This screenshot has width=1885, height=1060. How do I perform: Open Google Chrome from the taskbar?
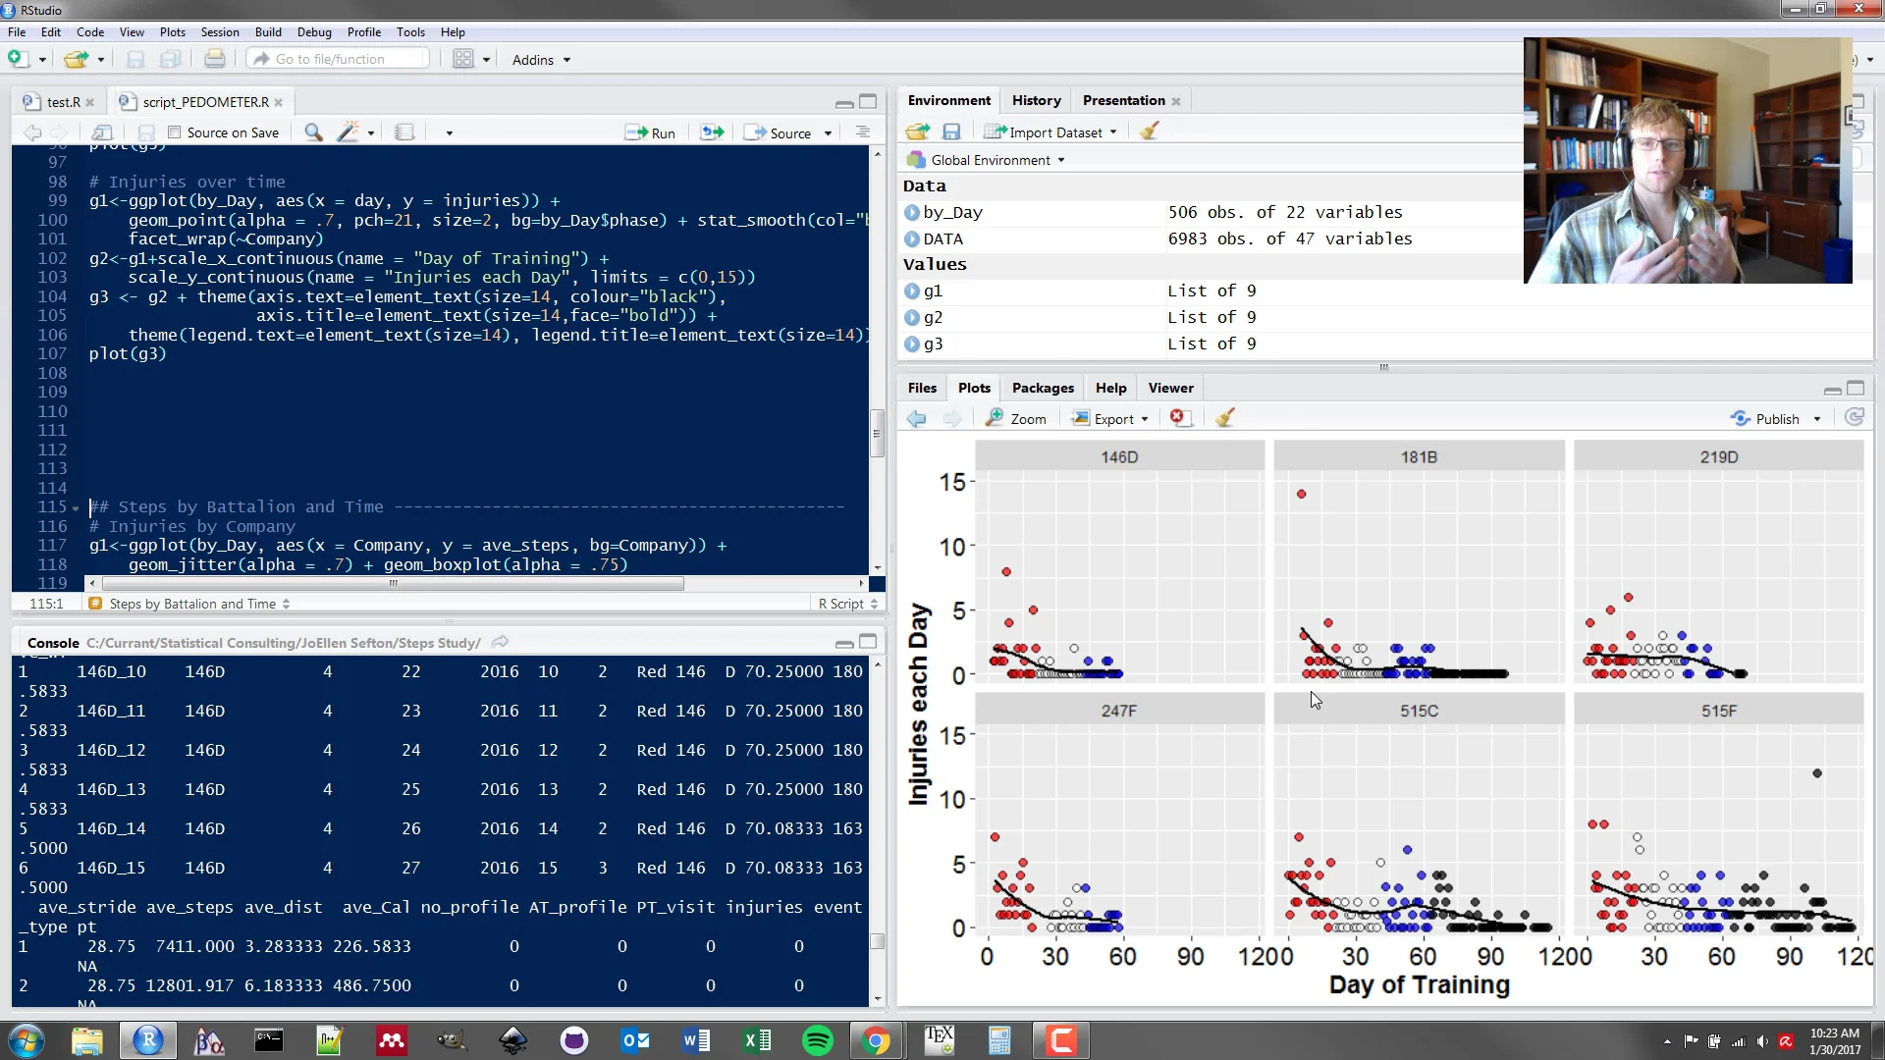tap(876, 1040)
